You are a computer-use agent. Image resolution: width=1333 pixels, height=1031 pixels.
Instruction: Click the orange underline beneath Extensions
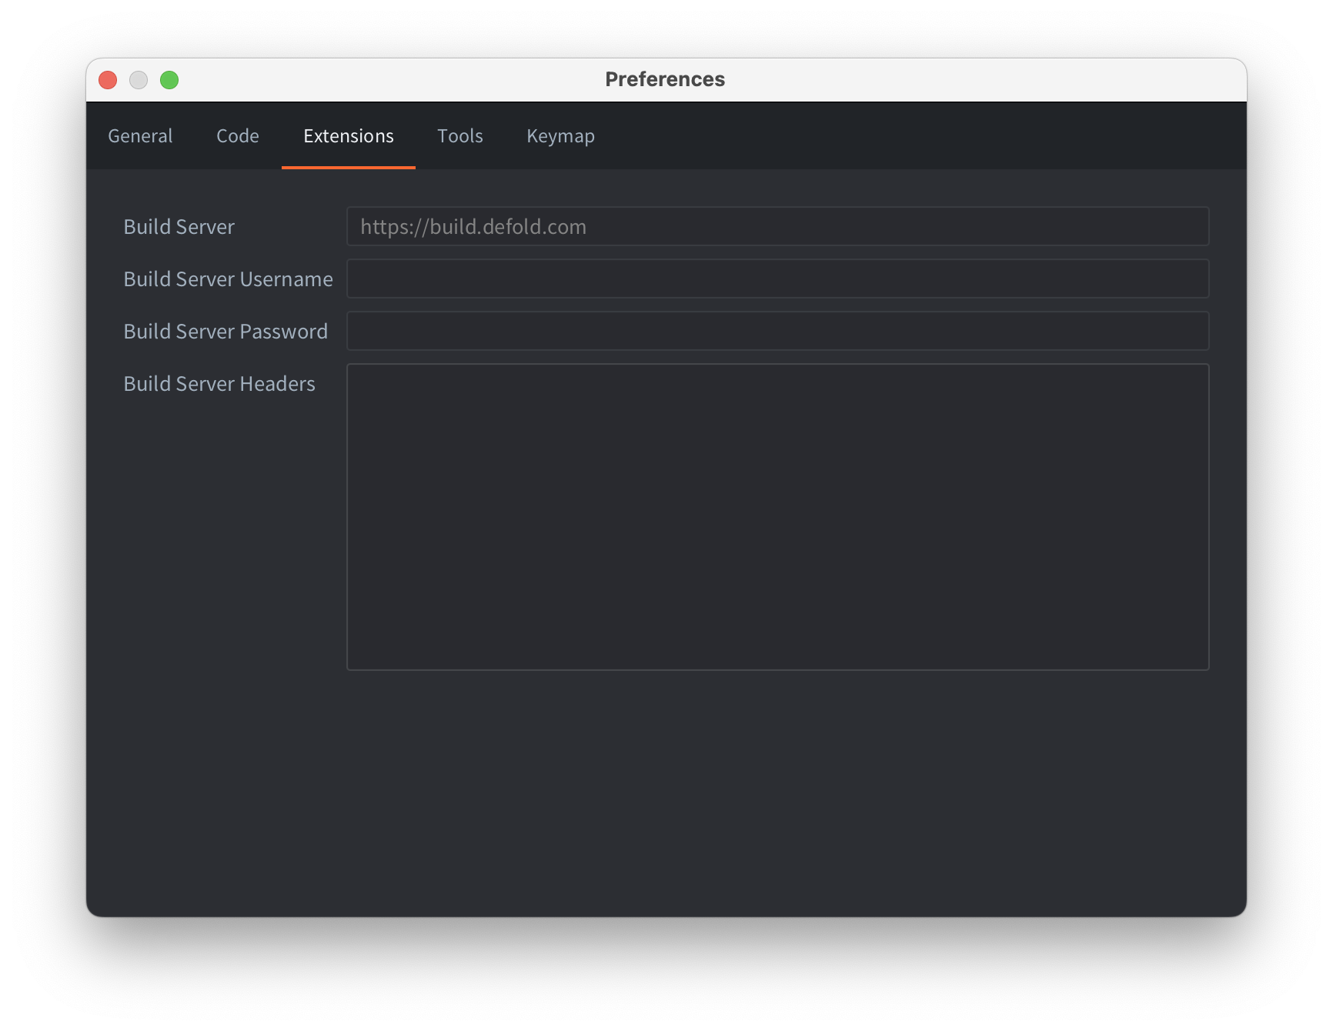(348, 167)
